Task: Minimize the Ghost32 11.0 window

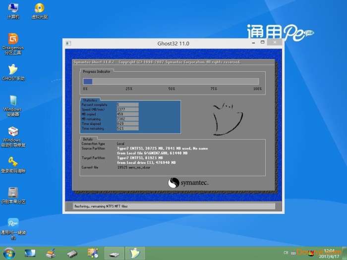Action: click(253, 43)
